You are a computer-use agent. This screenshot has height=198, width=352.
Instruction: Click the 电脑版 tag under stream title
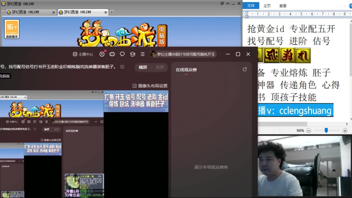(5, 76)
